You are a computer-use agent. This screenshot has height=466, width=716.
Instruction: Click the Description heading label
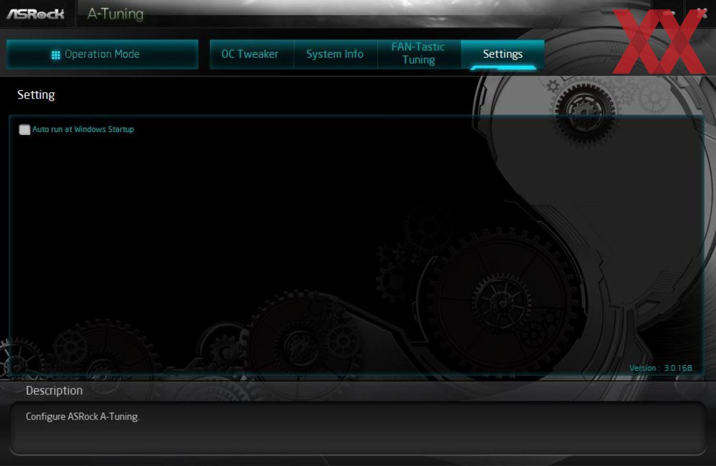click(x=54, y=391)
